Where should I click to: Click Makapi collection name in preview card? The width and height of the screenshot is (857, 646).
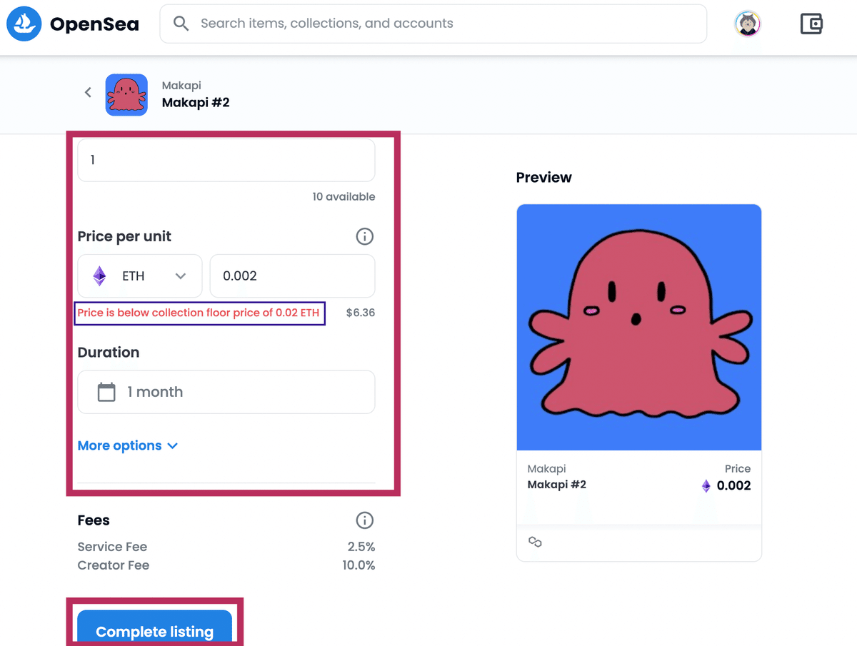pos(547,469)
